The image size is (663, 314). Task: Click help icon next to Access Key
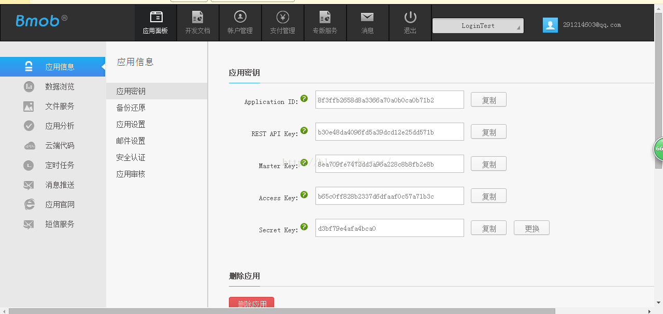coord(304,195)
